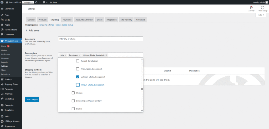
Task: Open the updates icon showing 12
Action: pos(38,2)
